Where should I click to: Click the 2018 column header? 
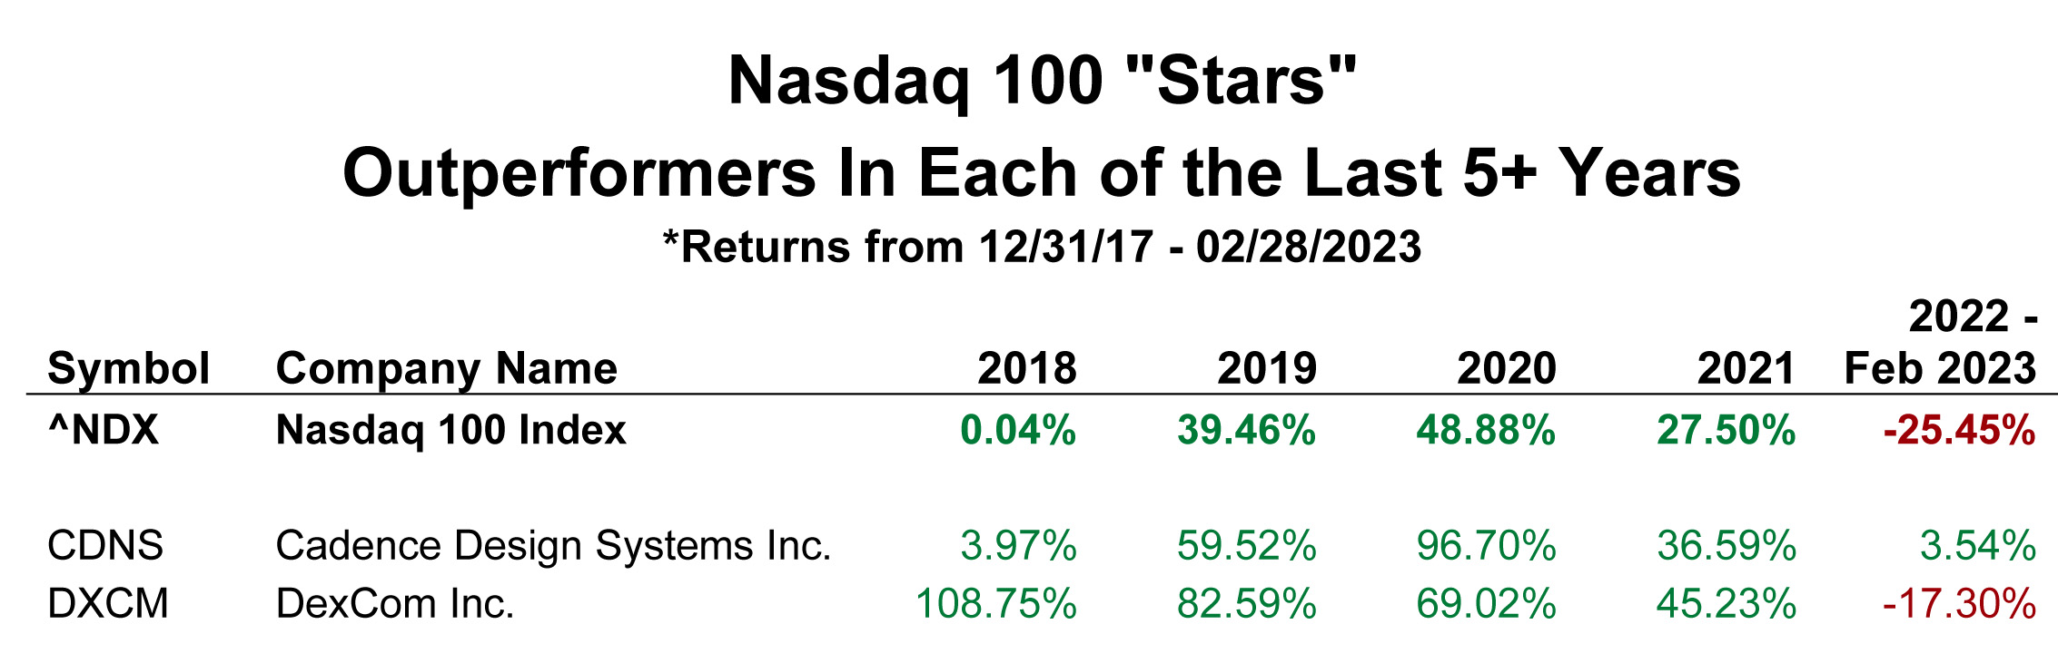point(1026,368)
